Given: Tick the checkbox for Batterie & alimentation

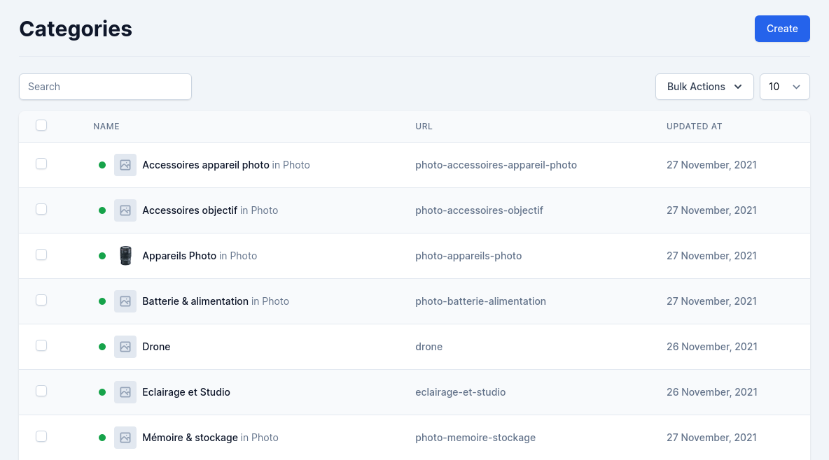Looking at the screenshot, I should 41,300.
